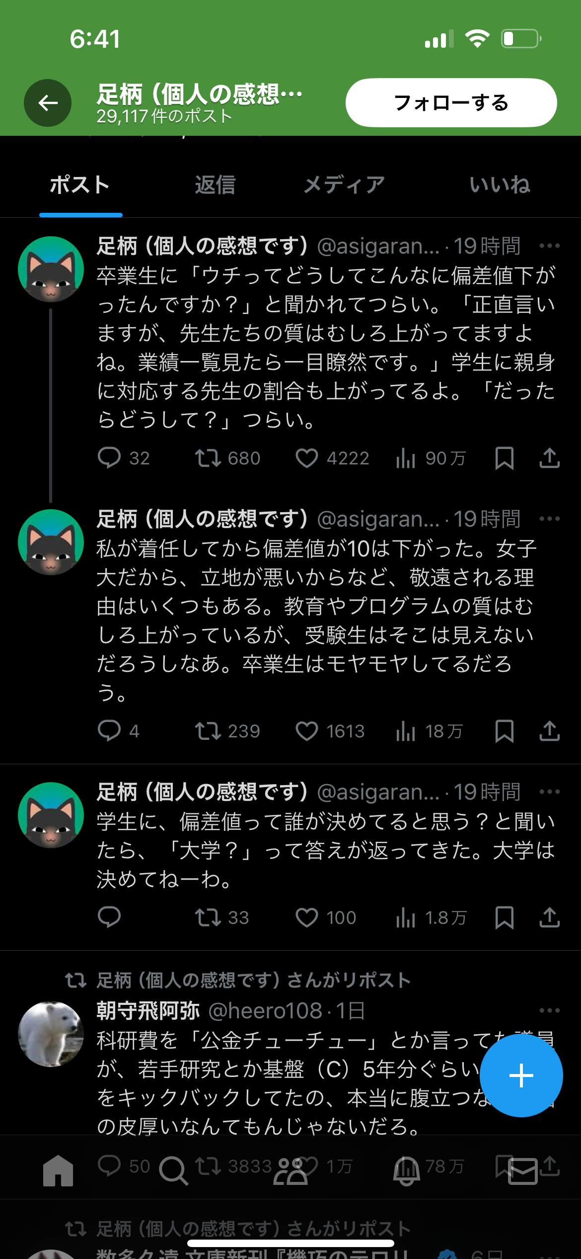581x1259 pixels.
Task: Tap the back arrow button
Action: [48, 103]
